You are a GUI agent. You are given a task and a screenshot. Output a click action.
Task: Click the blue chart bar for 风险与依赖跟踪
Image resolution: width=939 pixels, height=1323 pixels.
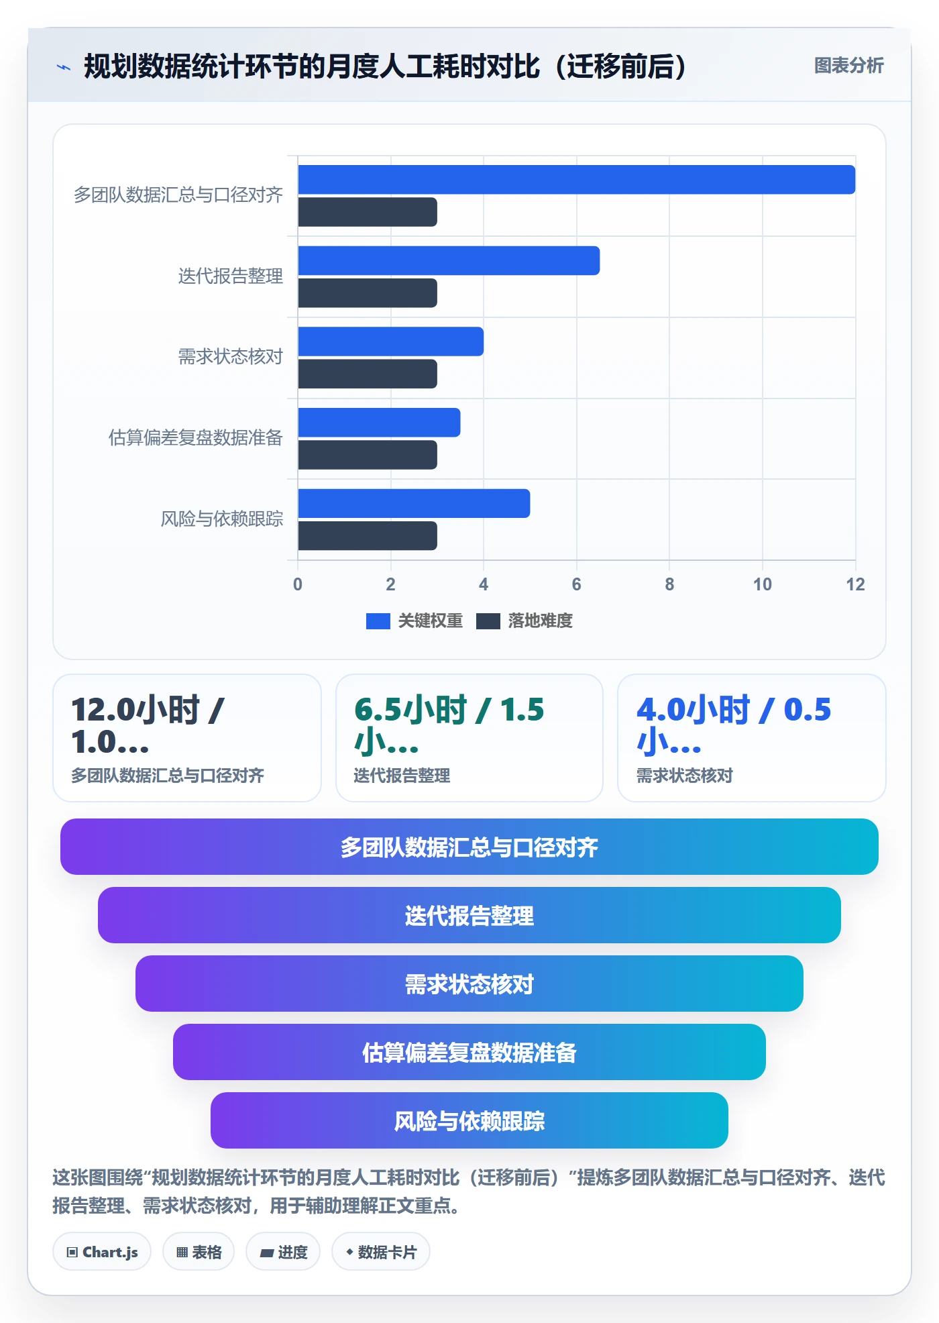click(414, 503)
